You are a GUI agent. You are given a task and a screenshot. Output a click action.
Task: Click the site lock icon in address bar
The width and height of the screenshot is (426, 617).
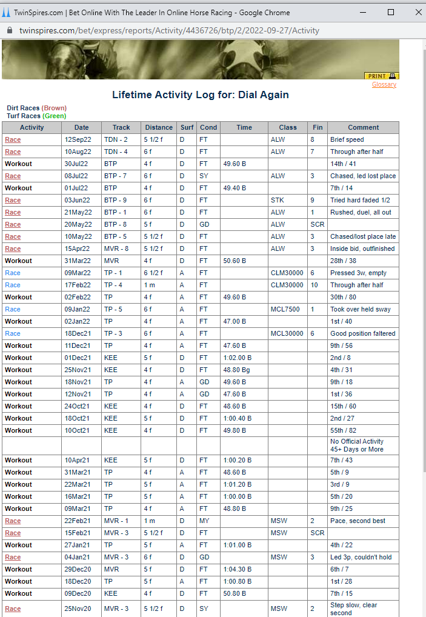(10, 30)
